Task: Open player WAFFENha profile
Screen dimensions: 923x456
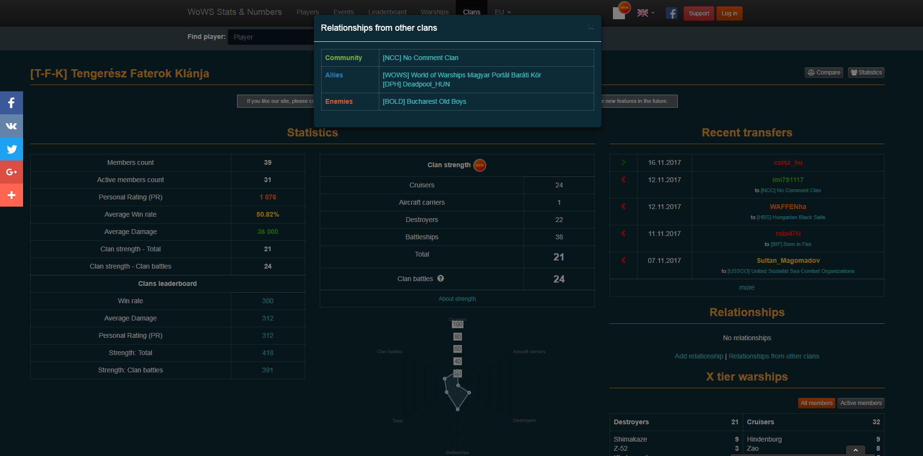Action: pyautogui.click(x=788, y=207)
